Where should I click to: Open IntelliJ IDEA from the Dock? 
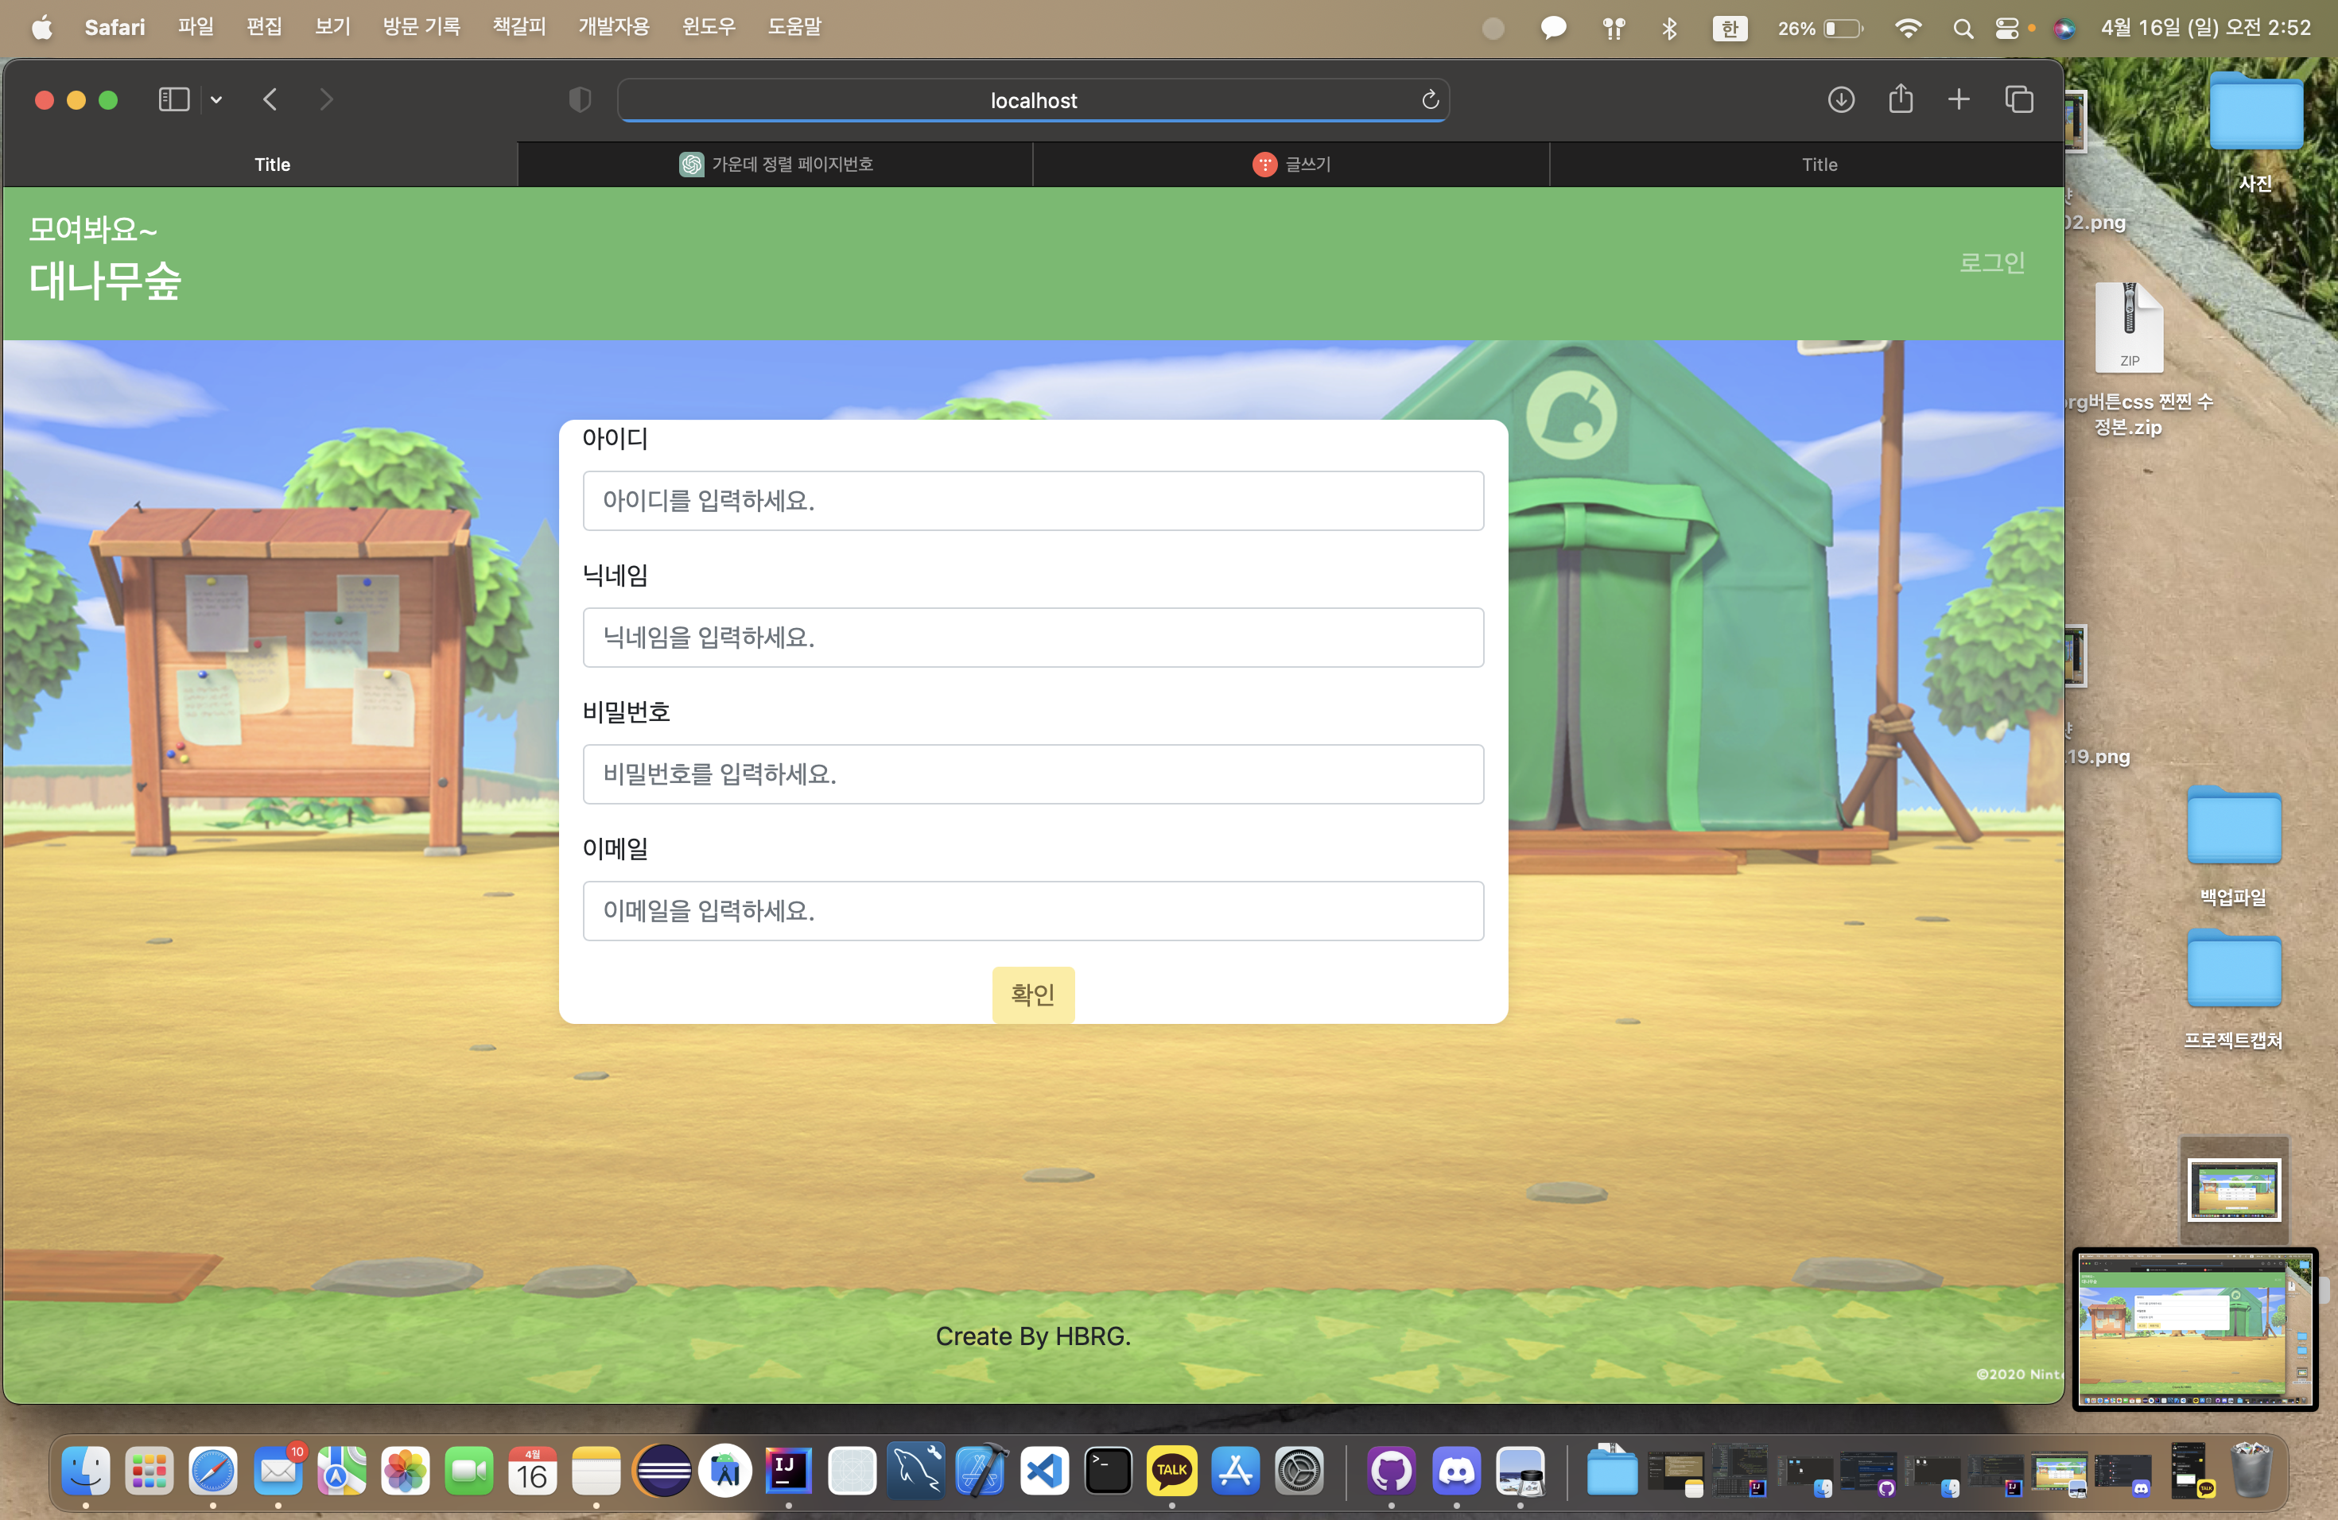tap(788, 1471)
